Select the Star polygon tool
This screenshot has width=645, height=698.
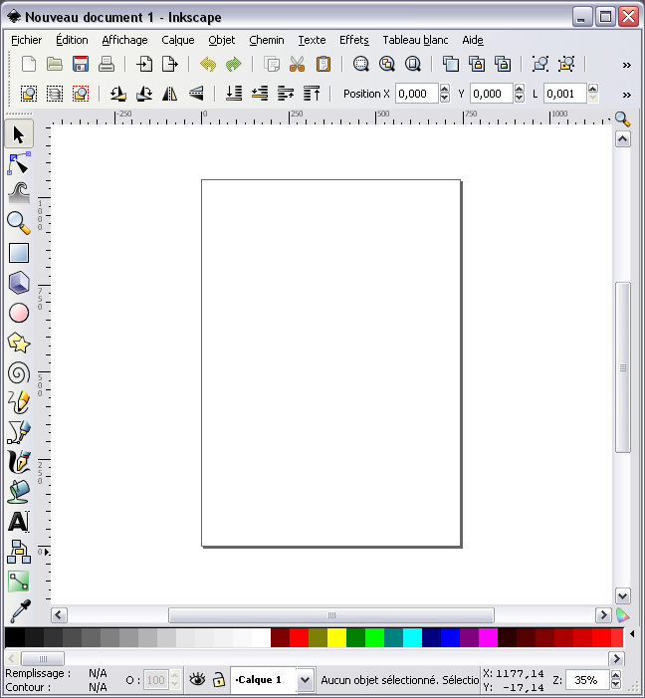[19, 343]
